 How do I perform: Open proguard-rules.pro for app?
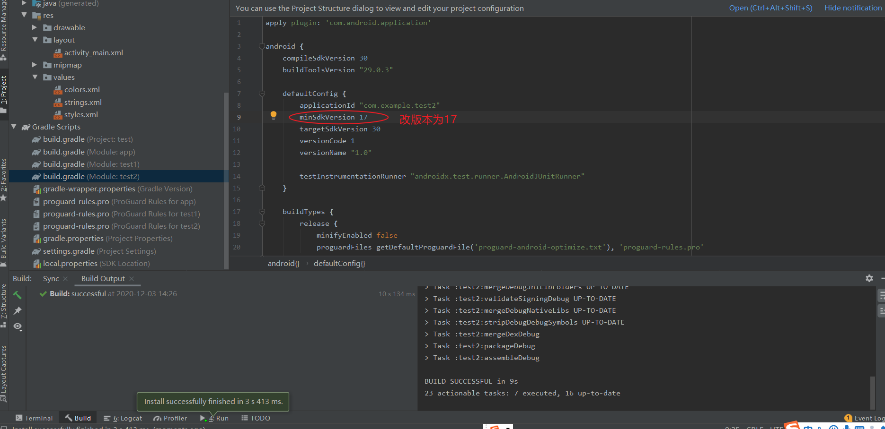click(114, 201)
